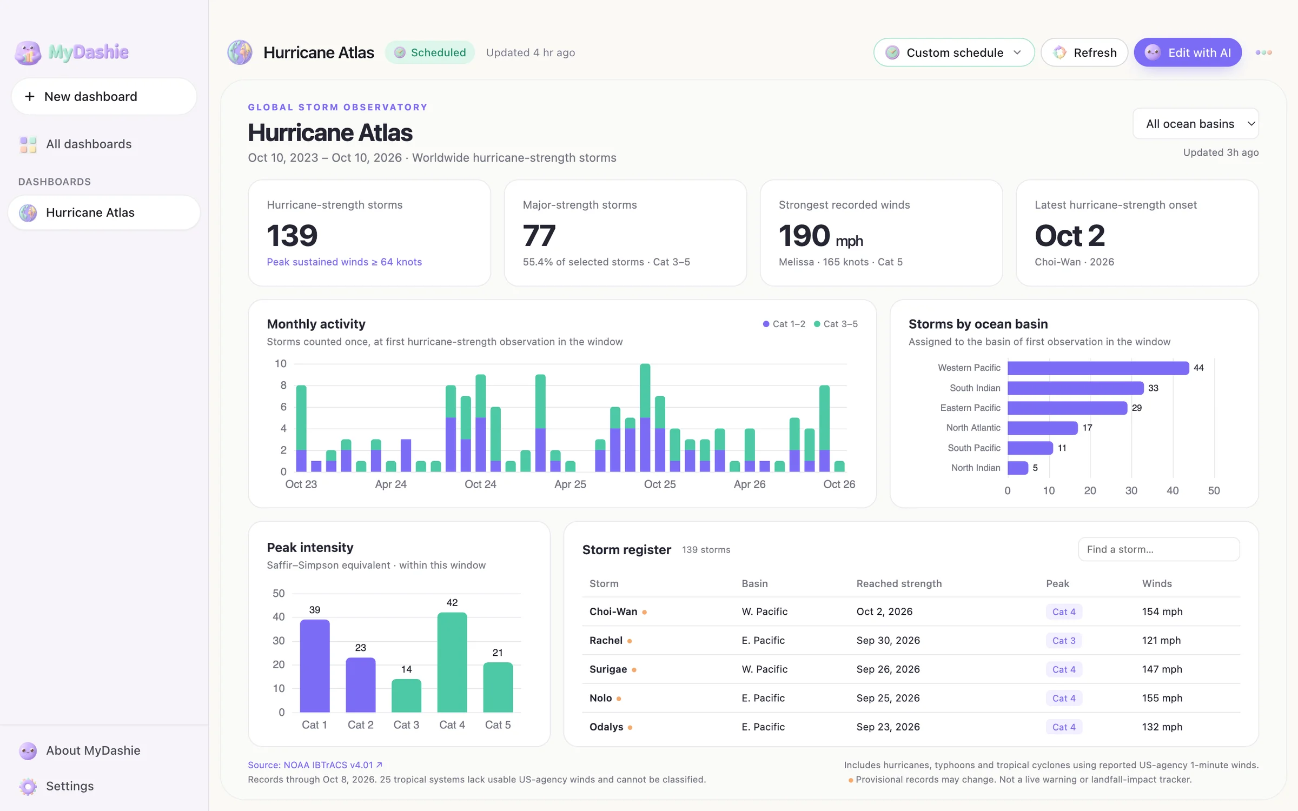Click external link arrow after NOAA source
The image size is (1298, 811).
point(379,765)
